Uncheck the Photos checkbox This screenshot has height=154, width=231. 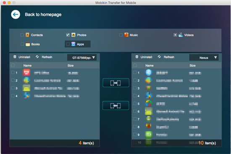pos(68,35)
